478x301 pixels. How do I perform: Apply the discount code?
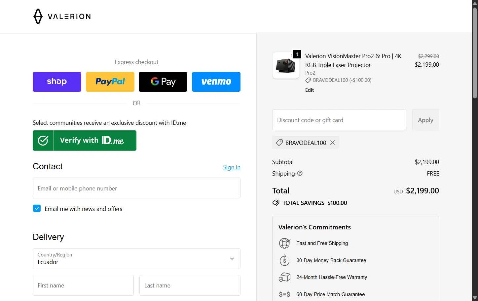[425, 120]
